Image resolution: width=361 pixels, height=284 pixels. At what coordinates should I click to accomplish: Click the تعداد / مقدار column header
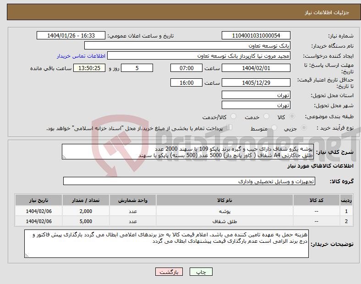tap(86, 200)
